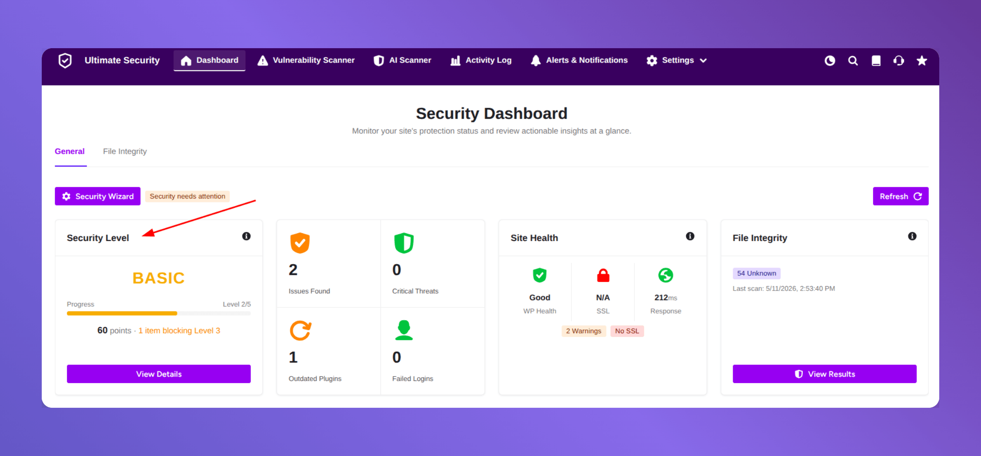Image resolution: width=981 pixels, height=456 pixels.
Task: Click the Security needs attention badge
Action: pyautogui.click(x=187, y=196)
